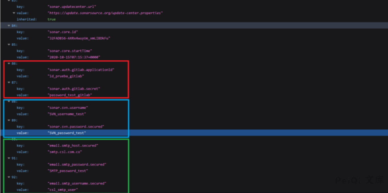Collapse array item 87

click(x=9, y=82)
